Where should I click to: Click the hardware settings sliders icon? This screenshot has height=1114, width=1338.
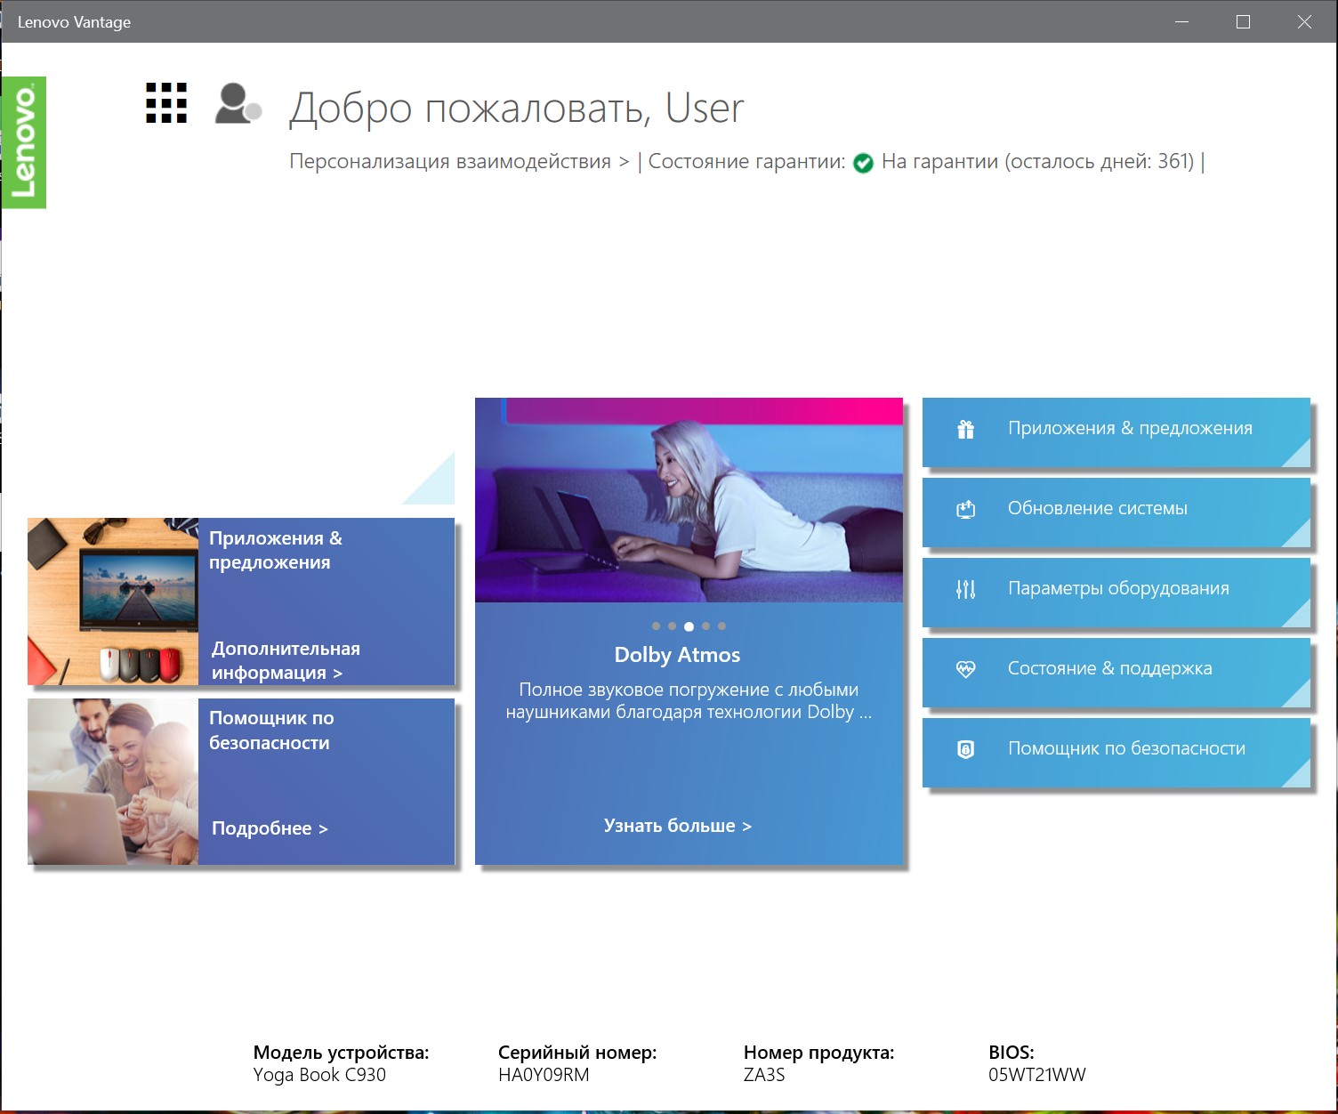tap(966, 589)
